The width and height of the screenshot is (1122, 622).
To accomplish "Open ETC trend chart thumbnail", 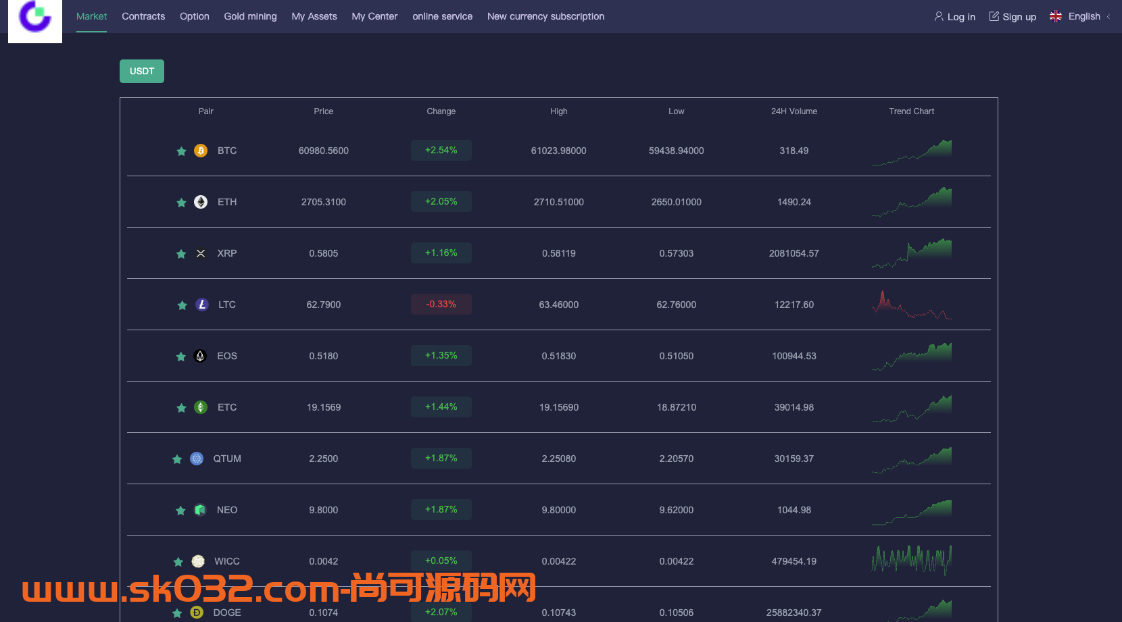I will coord(912,409).
